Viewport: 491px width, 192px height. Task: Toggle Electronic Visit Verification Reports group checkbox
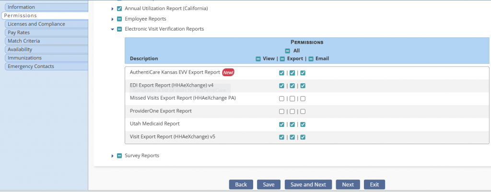(120, 29)
